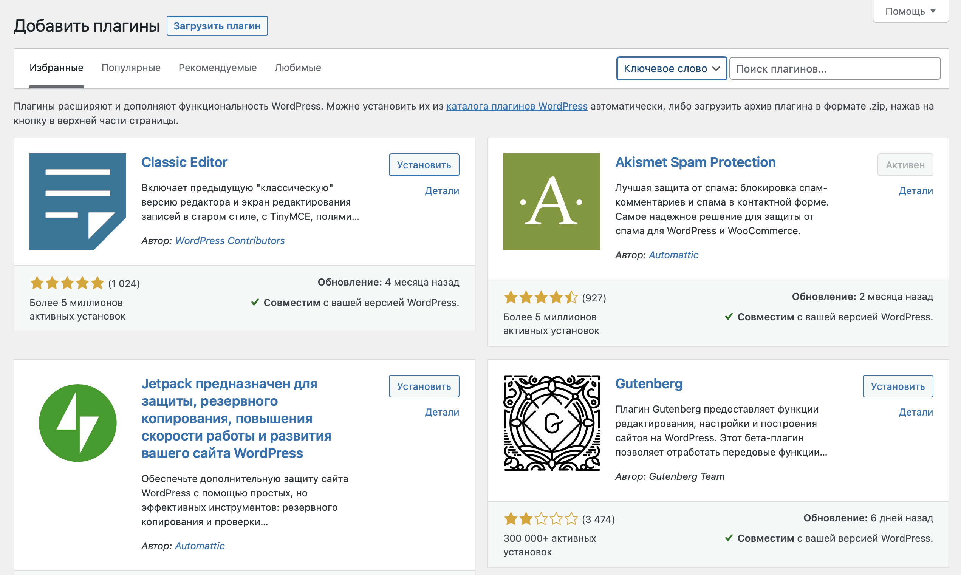Switch to the Избранные tab
This screenshot has height=575, width=961.
pyautogui.click(x=57, y=68)
